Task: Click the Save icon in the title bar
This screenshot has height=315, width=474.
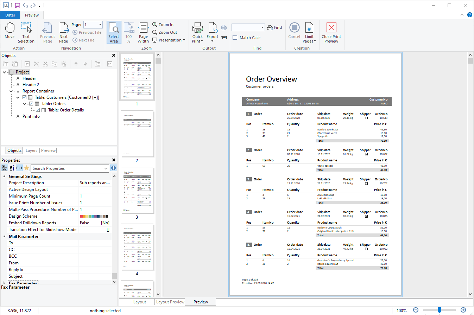Action: pyautogui.click(x=18, y=6)
